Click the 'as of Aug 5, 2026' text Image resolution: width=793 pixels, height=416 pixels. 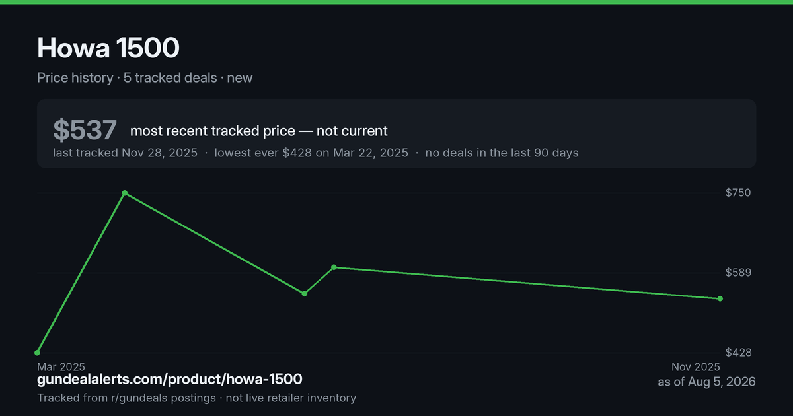[706, 382]
